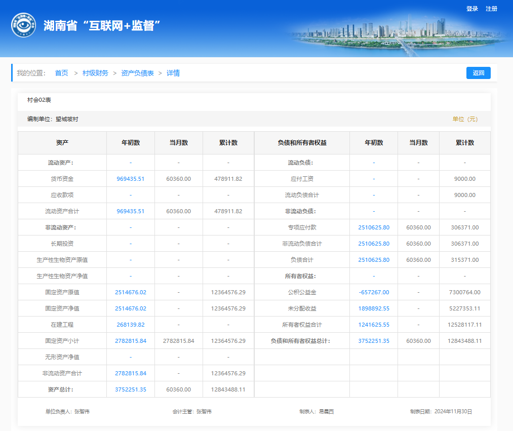Open 村级财务 breadcrumb link
The image size is (513, 431).
point(95,73)
